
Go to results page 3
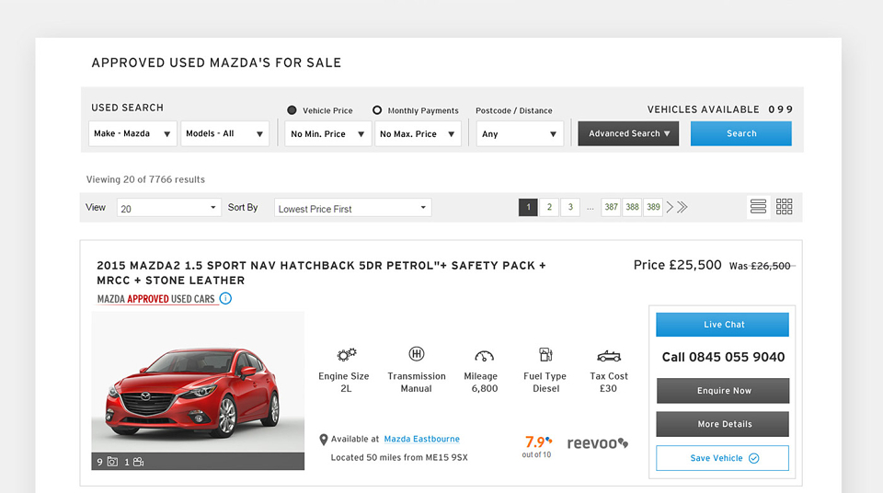pyautogui.click(x=570, y=207)
